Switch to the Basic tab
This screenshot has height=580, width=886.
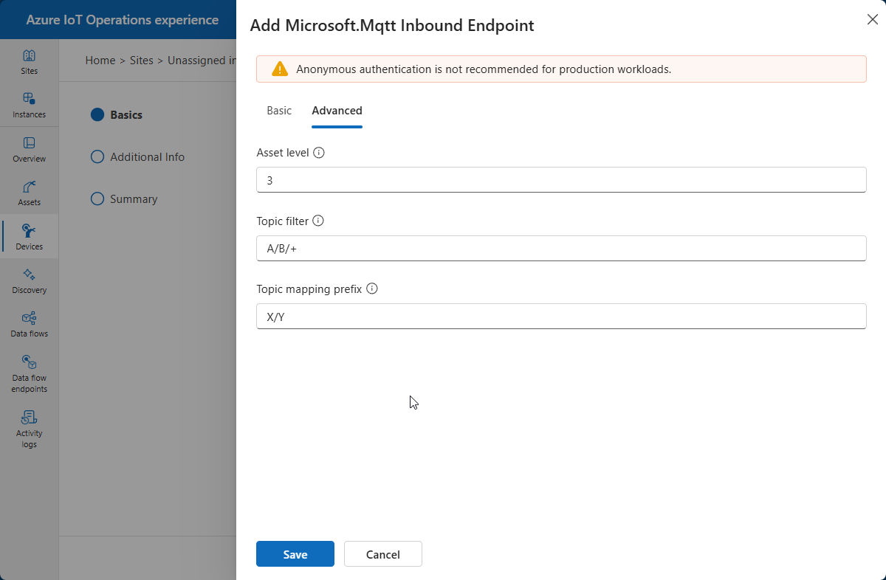pos(279,111)
